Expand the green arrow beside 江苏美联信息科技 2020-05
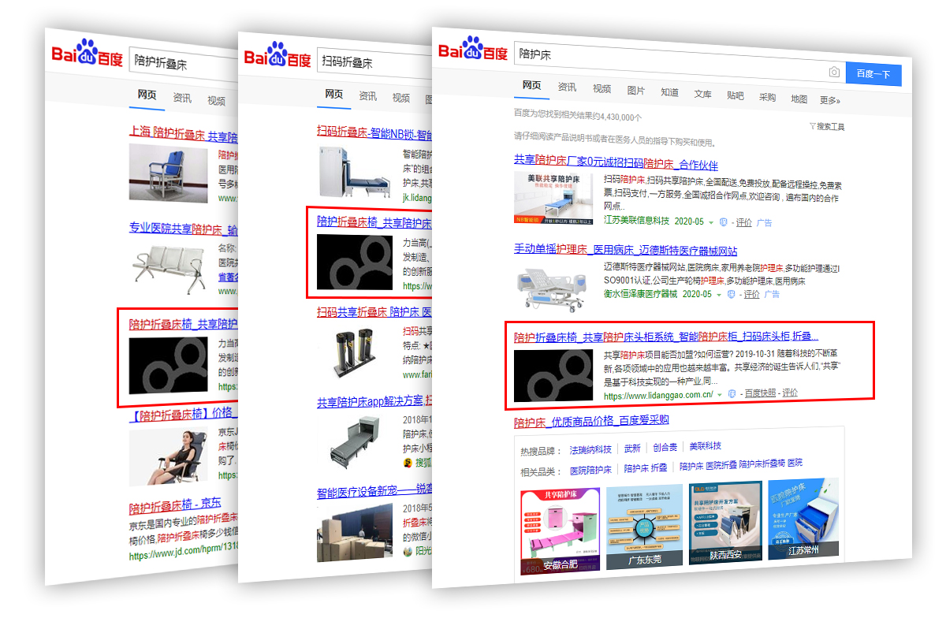Viewport: 946px width, 618px height. click(711, 222)
